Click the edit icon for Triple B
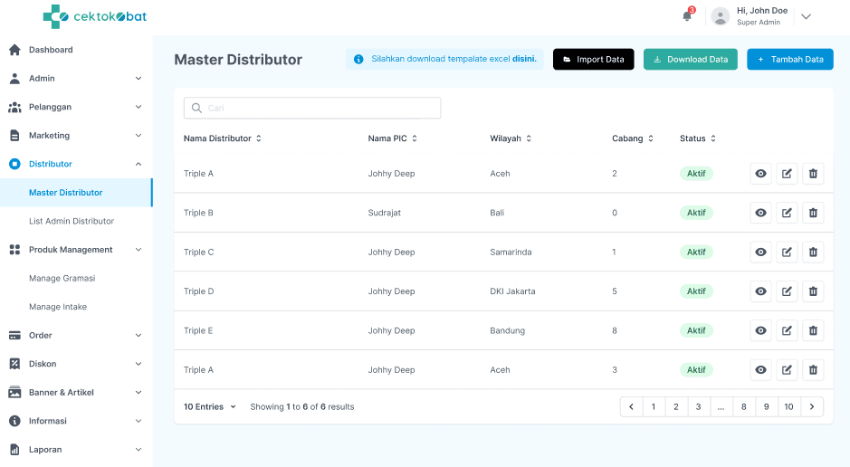The width and height of the screenshot is (850, 467). click(x=787, y=213)
